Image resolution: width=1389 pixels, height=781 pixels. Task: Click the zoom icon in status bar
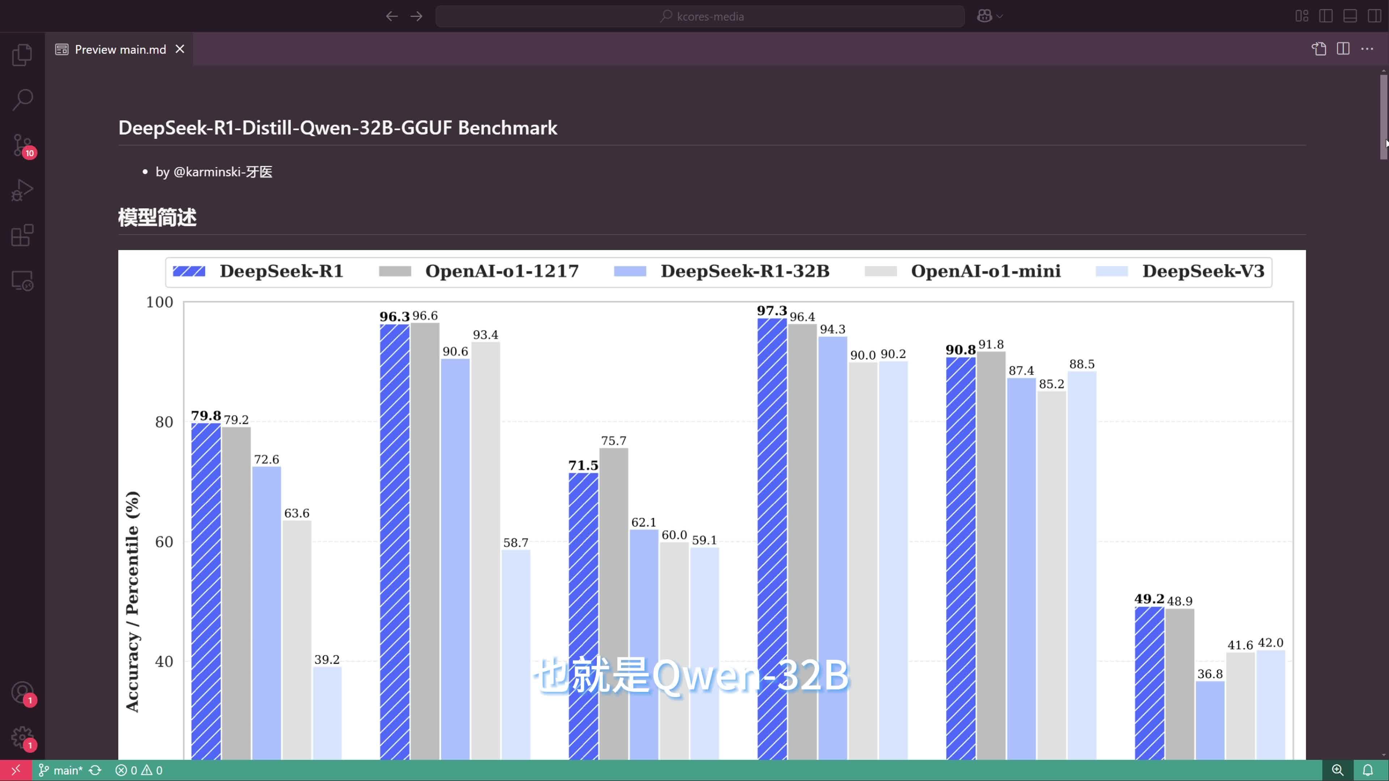[1338, 770]
